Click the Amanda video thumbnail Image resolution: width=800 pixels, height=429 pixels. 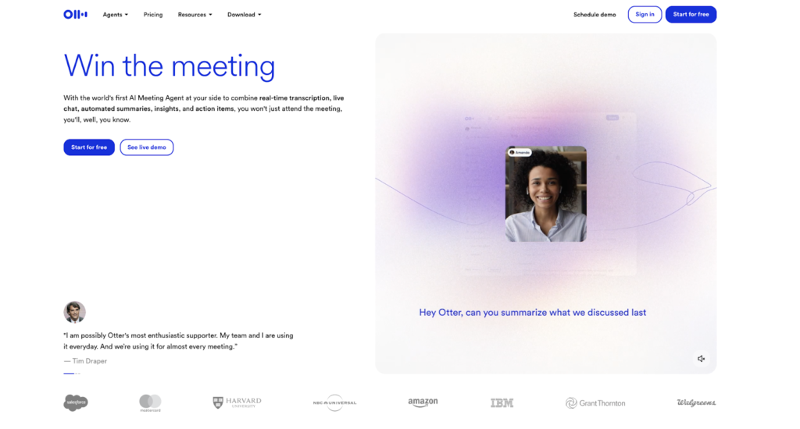tap(546, 194)
